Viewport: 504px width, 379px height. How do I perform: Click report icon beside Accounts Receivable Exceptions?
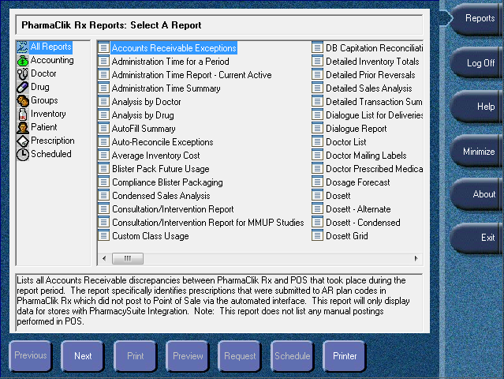[x=103, y=48]
